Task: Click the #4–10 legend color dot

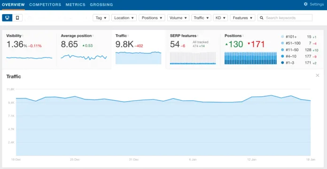Action: (x=282, y=56)
